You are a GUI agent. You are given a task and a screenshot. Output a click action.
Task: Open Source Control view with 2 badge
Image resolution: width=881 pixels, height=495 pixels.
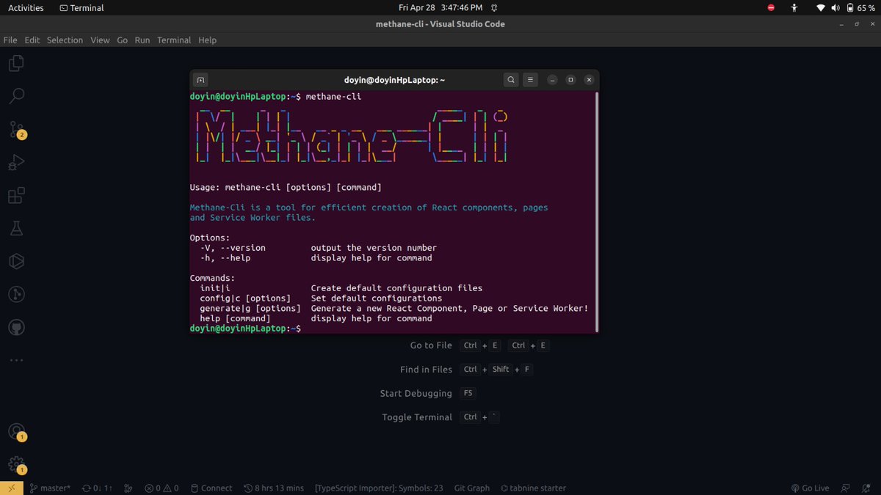coord(16,130)
